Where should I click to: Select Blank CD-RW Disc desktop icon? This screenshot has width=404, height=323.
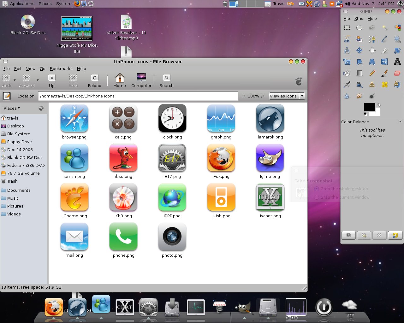tap(28, 25)
